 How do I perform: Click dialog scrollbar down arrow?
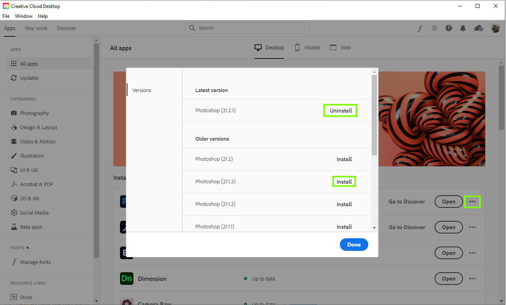pyautogui.click(x=374, y=228)
